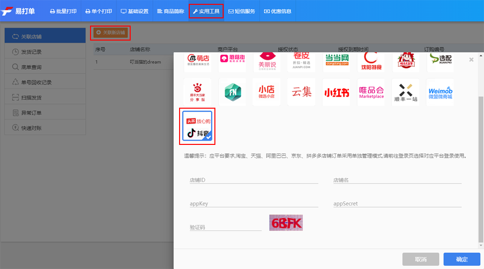This screenshot has width=484, height=269.
Task: Click the 易打单 logo in the header
Action: coord(18,11)
